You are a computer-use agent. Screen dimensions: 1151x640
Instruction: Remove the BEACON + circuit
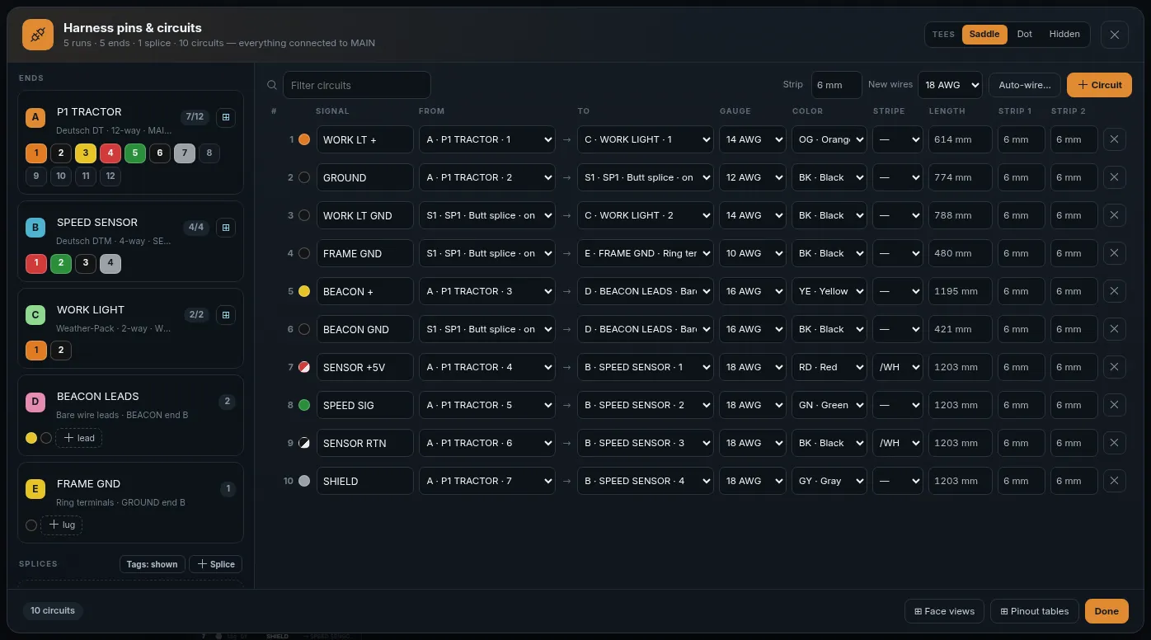tap(1114, 291)
